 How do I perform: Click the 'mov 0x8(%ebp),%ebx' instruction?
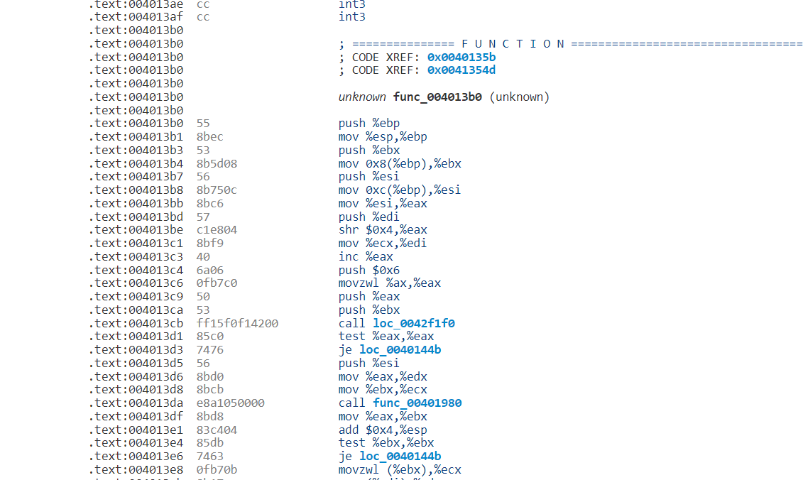tap(400, 163)
